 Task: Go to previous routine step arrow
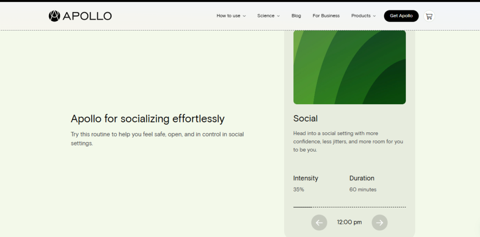(319, 222)
